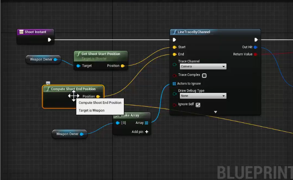Click Make Array index [0] input pin
The image size is (293, 180).
pyautogui.click(x=118, y=123)
